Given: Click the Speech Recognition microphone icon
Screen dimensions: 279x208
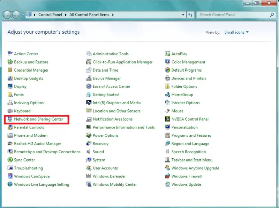Looking at the screenshot, I should (167, 151).
